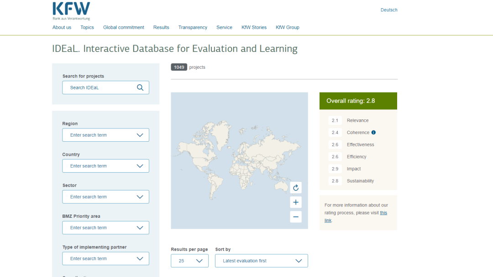The image size is (493, 277).
Task: Click the Relevance rating row
Action: pos(358,120)
